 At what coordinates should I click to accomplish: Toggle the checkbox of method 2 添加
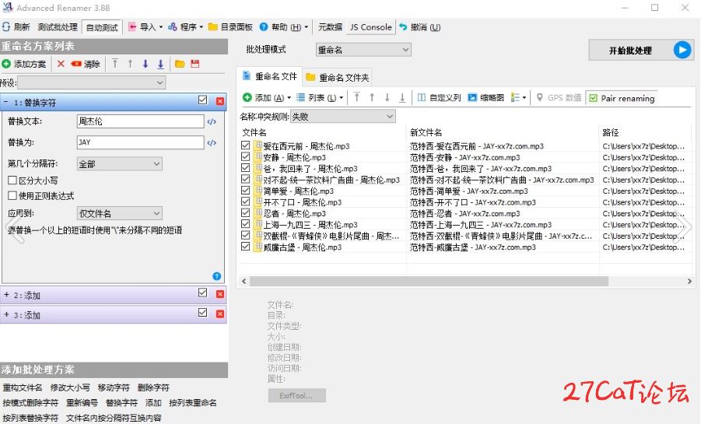[x=202, y=293]
